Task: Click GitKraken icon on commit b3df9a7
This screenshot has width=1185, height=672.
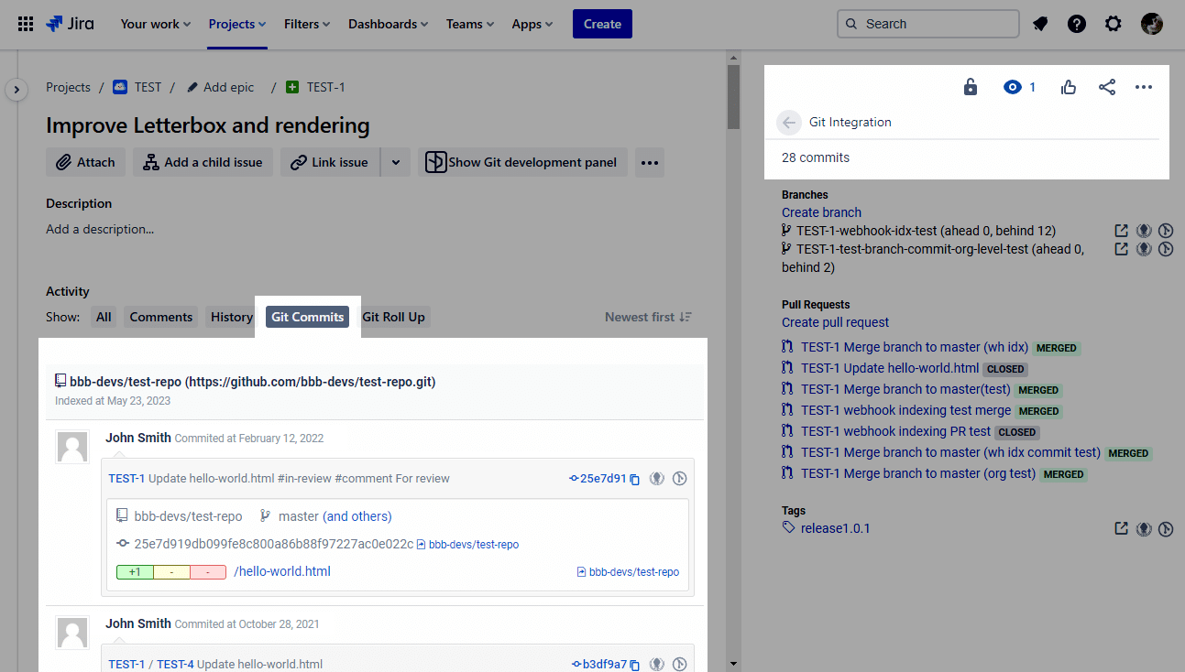Action: pyautogui.click(x=657, y=664)
